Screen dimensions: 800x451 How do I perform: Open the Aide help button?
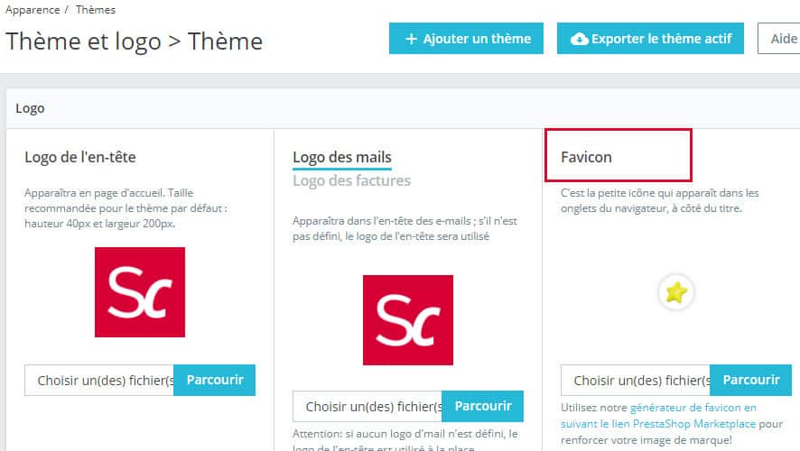[x=783, y=39]
